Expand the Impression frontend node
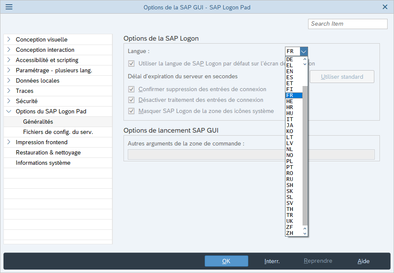This screenshot has width=394, height=273. (9, 142)
